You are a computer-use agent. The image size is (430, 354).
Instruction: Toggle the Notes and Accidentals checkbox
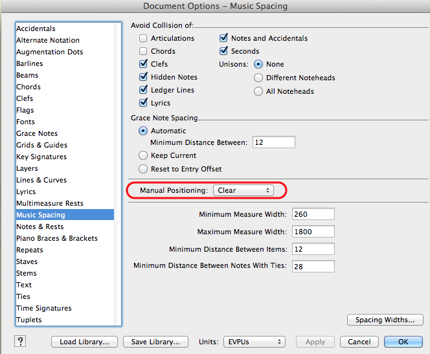[224, 38]
